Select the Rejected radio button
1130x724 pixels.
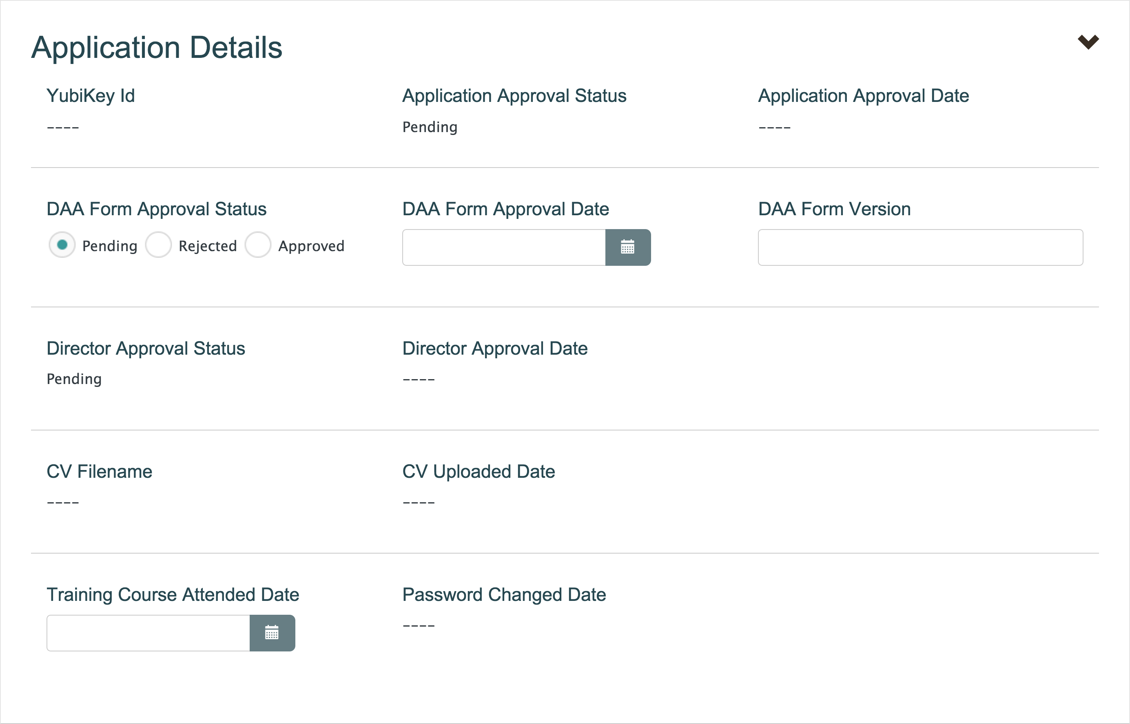[x=159, y=245]
